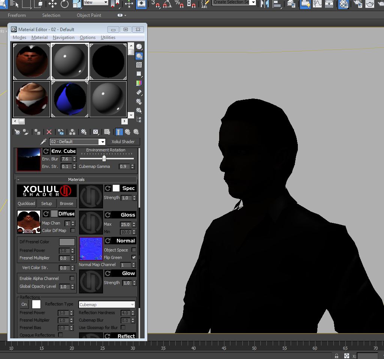This screenshot has height=359, width=384.
Task: Click the Dif Fresnel Color swatch
Action: [67, 242]
